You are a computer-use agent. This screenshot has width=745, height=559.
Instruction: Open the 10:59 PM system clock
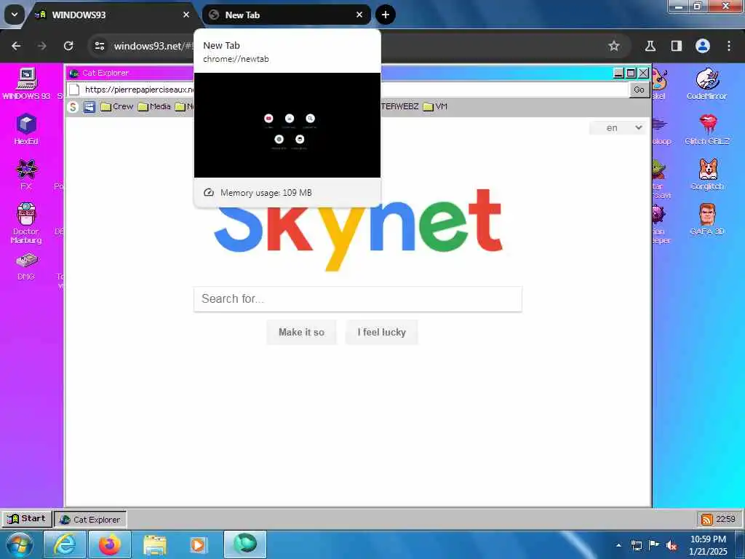click(708, 545)
